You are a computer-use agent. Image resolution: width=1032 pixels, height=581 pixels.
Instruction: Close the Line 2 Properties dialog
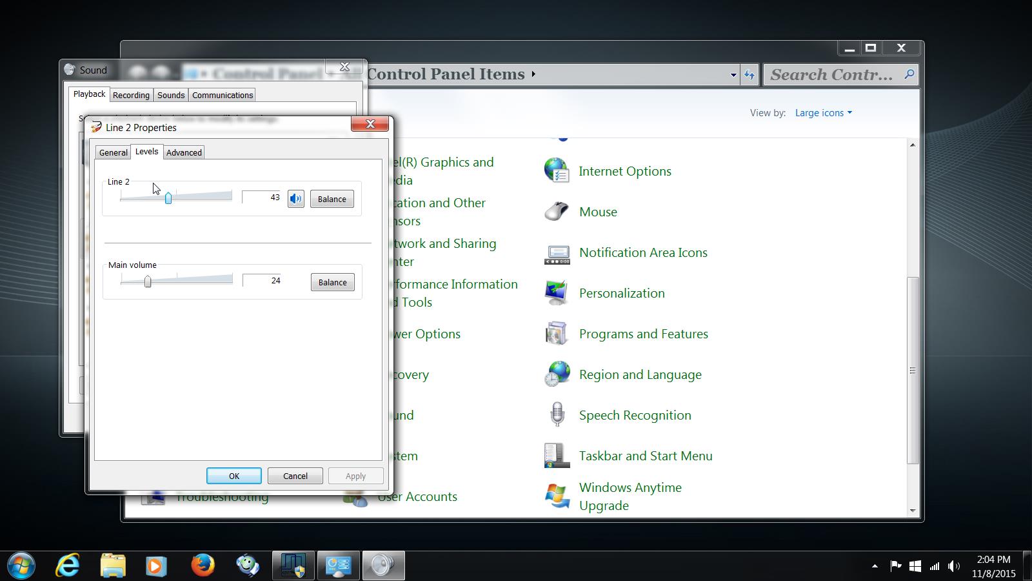coord(370,124)
